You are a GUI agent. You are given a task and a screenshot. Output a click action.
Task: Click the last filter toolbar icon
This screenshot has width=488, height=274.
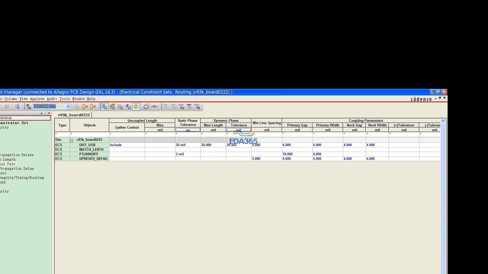[x=197, y=107]
